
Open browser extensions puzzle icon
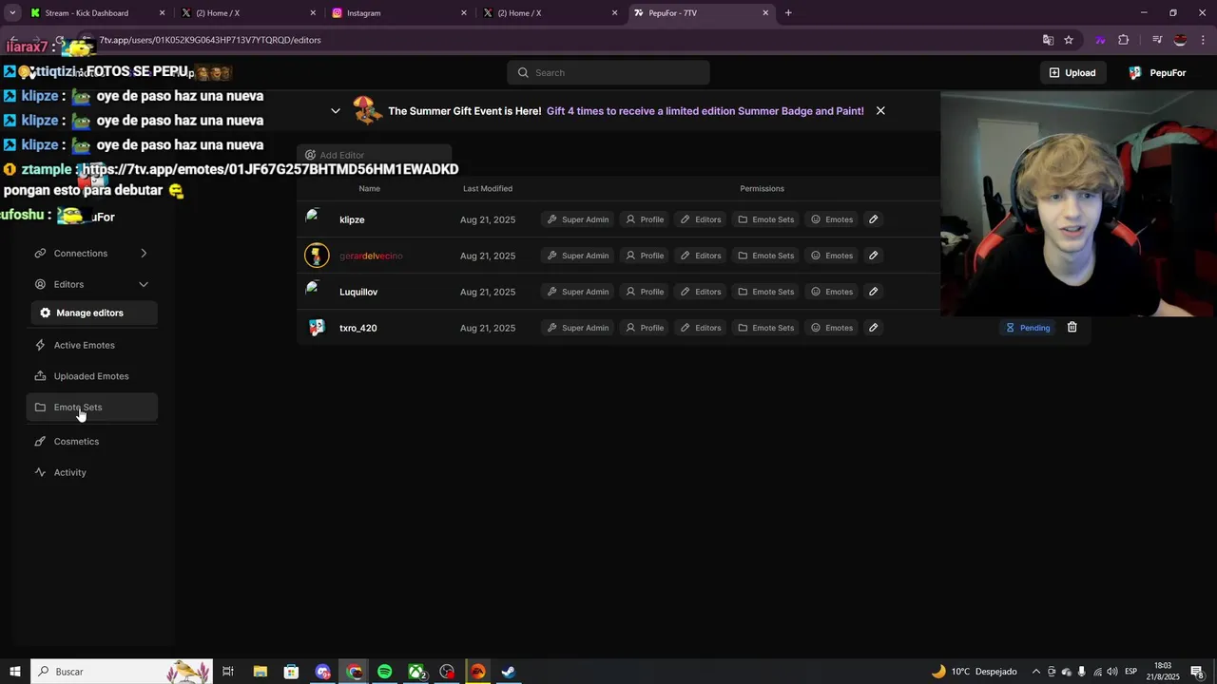(1124, 40)
